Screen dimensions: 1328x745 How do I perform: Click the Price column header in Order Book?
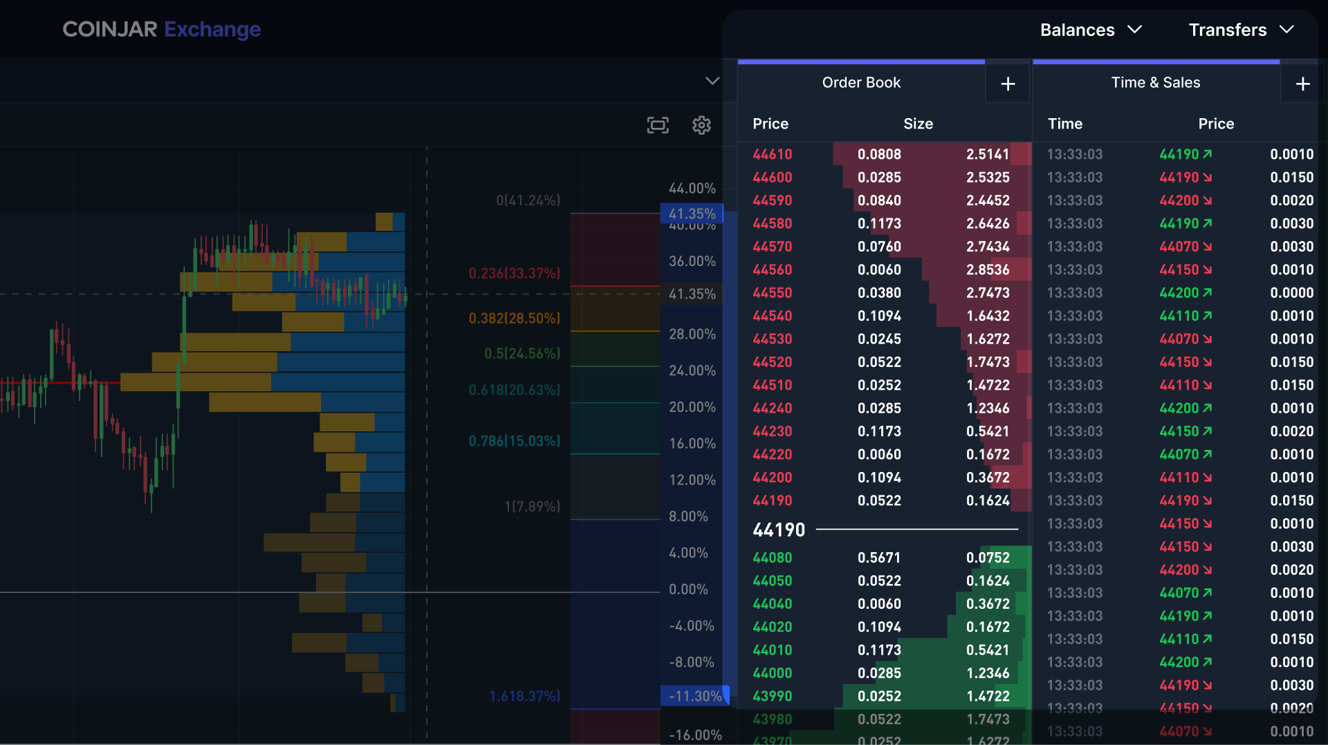771,124
